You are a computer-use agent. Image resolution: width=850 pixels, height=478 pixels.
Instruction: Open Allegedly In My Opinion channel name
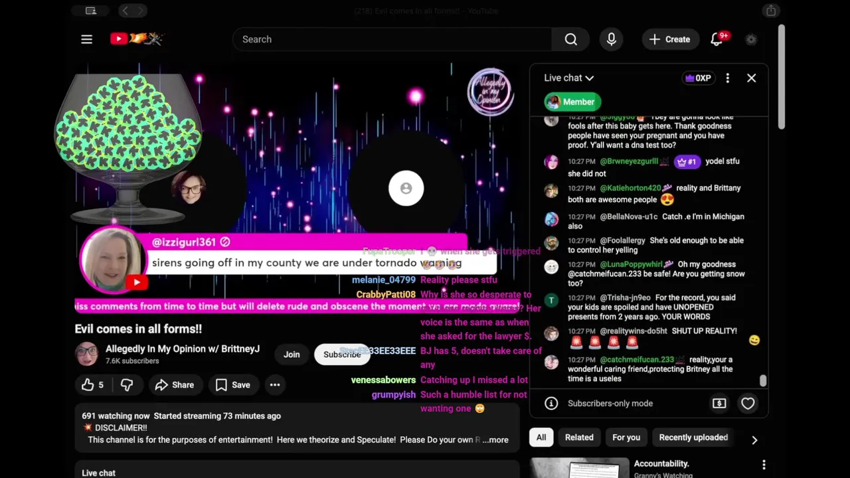pos(183,349)
